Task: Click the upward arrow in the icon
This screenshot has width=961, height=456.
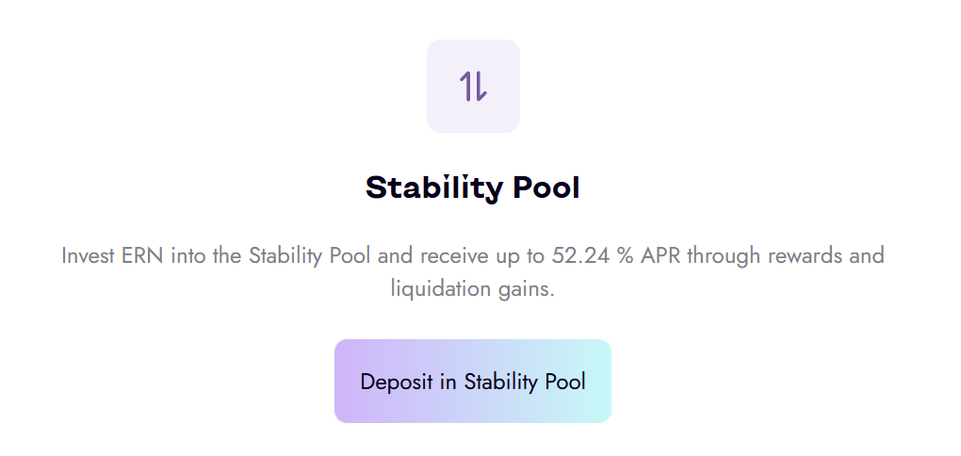Action: (465, 86)
